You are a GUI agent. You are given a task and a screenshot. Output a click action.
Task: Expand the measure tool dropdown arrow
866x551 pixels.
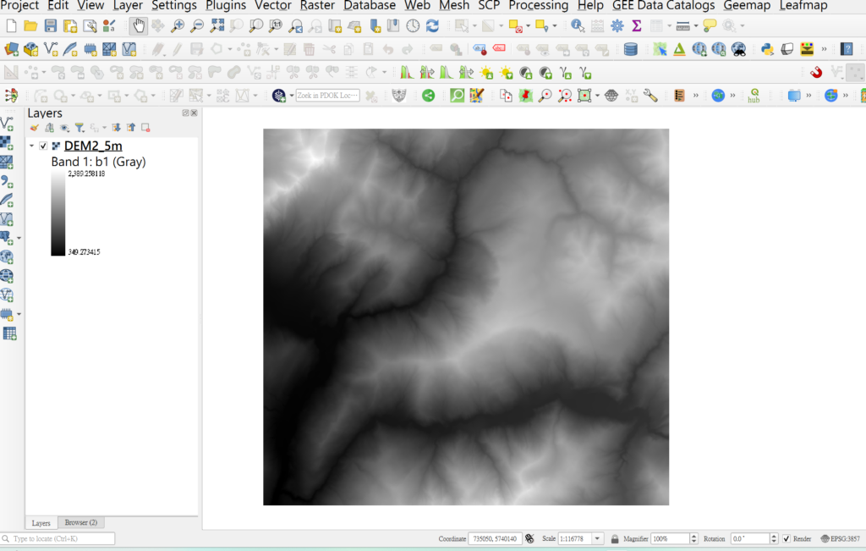695,26
